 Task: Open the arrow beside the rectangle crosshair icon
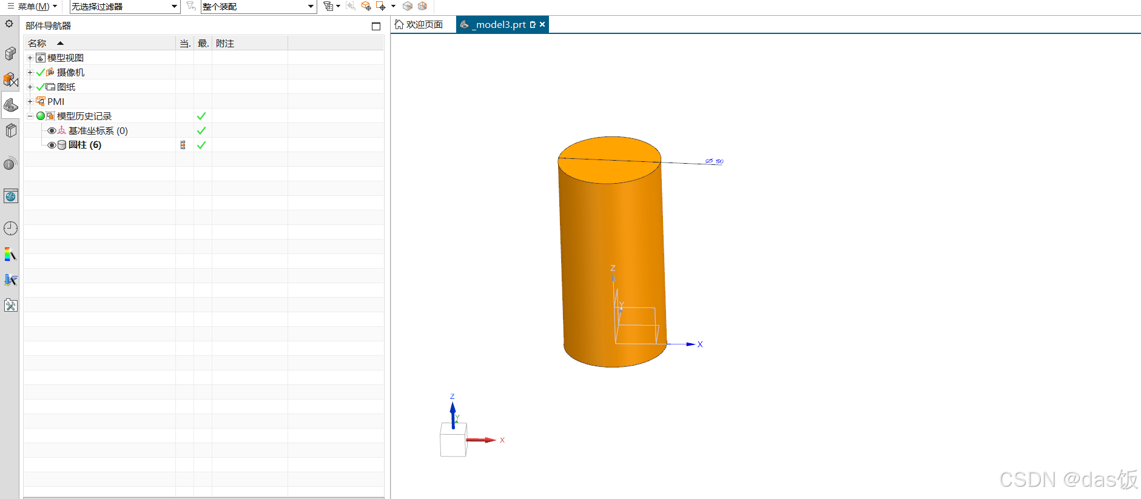tap(394, 6)
